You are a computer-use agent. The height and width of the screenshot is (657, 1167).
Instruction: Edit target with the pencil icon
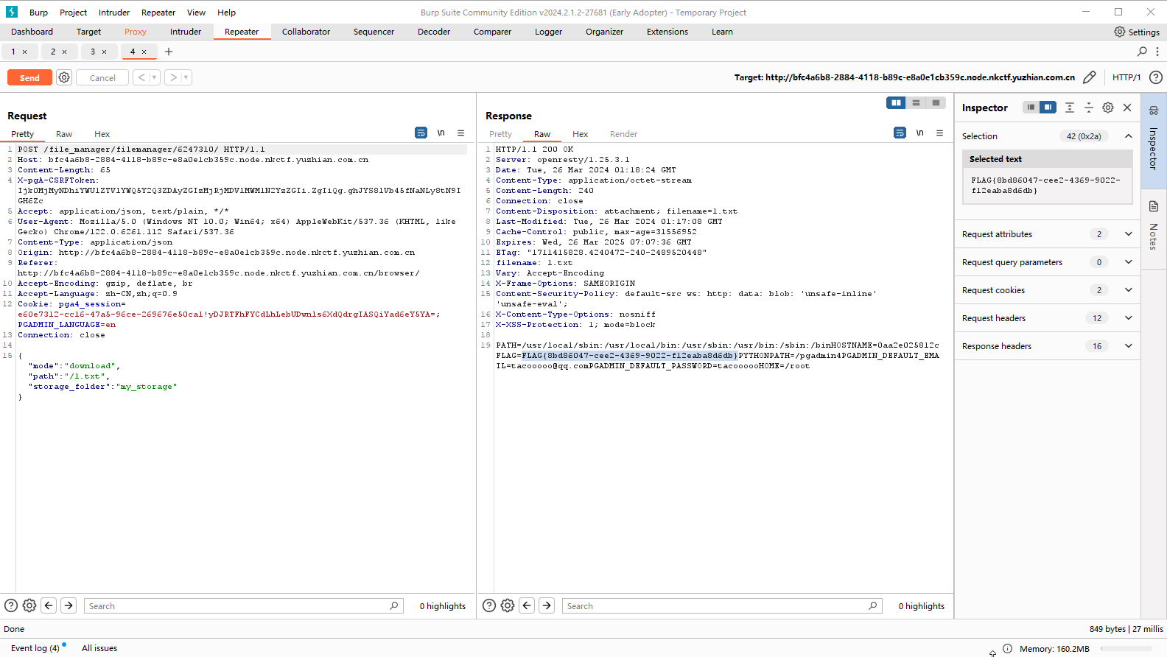click(1090, 77)
